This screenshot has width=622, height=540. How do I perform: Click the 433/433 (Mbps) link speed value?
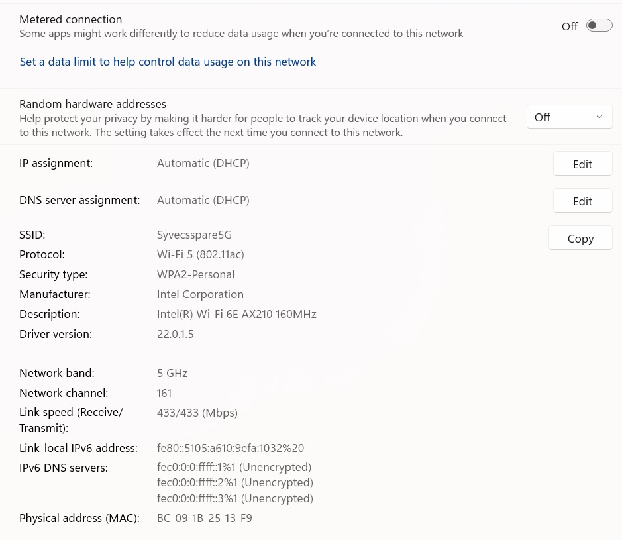pyautogui.click(x=197, y=413)
